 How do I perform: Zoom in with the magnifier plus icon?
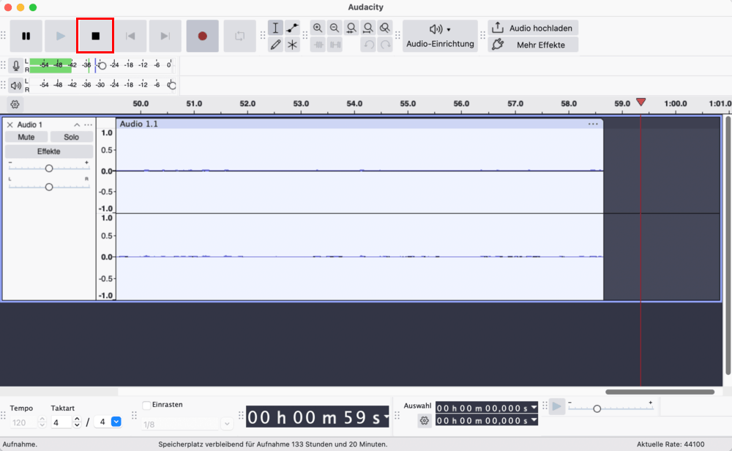(x=318, y=28)
